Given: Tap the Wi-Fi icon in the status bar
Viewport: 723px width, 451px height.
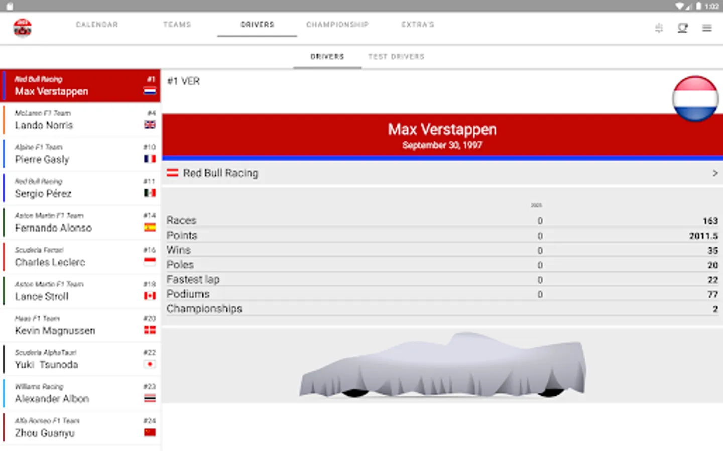Looking at the screenshot, I should tap(679, 6).
